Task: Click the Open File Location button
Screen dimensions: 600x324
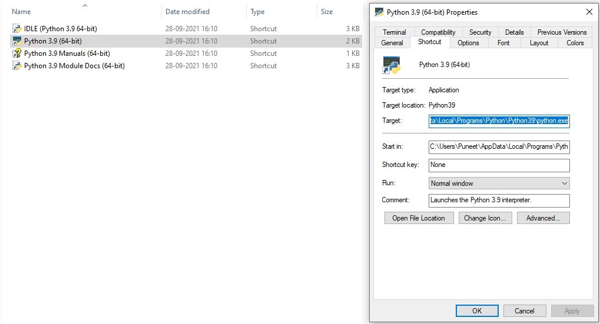Action: 419,218
